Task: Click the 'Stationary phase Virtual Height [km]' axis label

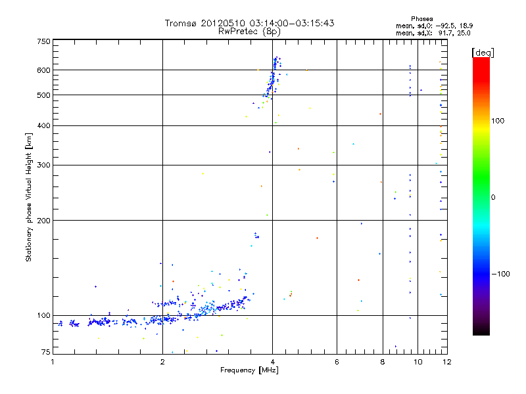Action: (29, 198)
